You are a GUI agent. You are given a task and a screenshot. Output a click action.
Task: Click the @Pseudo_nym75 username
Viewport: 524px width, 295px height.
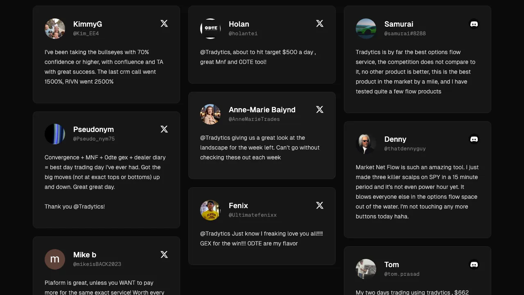pyautogui.click(x=94, y=139)
